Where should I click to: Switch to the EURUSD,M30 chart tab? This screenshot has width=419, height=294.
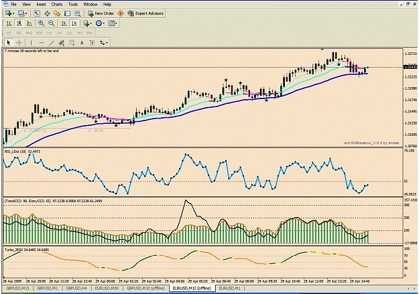pyautogui.click(x=107, y=289)
